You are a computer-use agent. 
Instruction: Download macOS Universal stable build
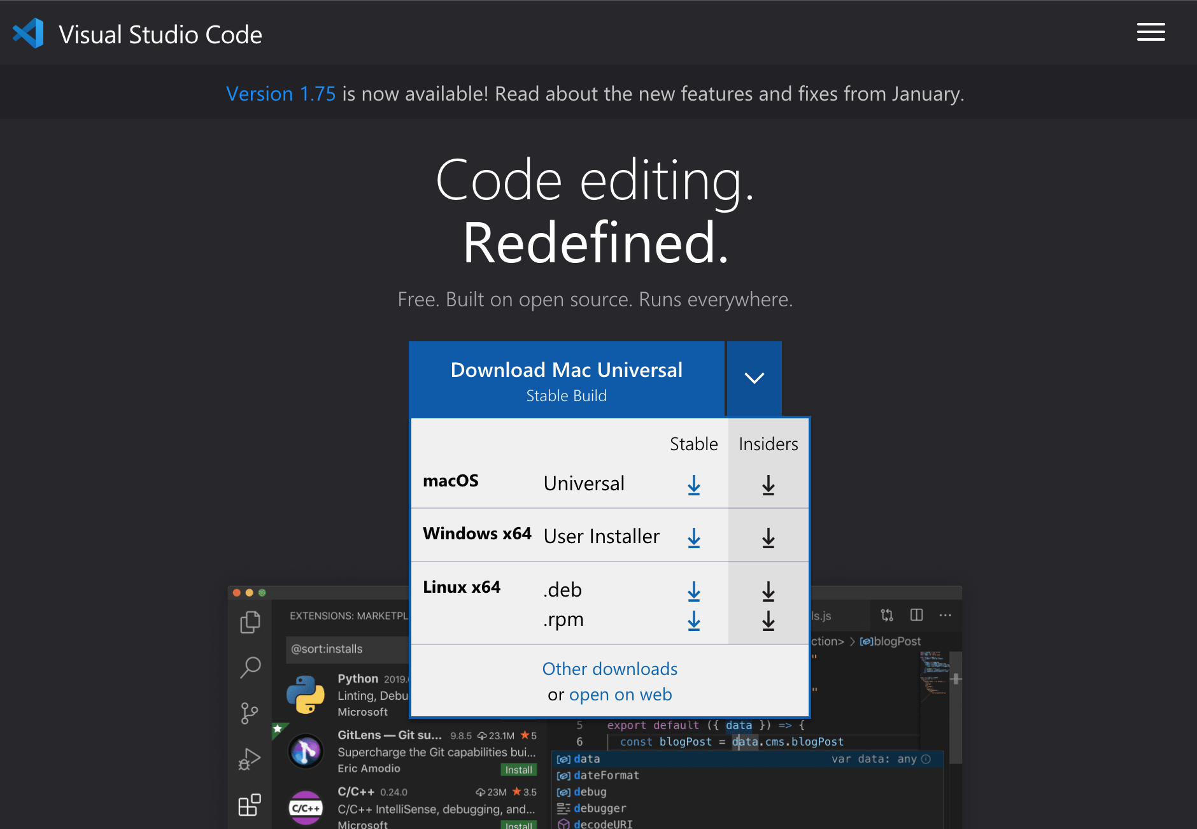[693, 485]
